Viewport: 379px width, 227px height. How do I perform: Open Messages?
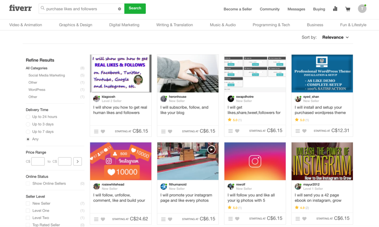(x=296, y=9)
